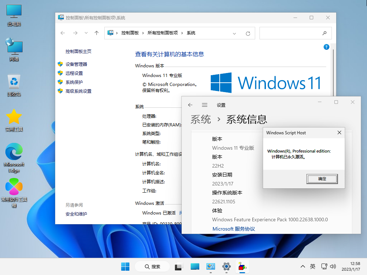The image size is (367, 275).
Task: Open 控制面板主页 link
Action: coord(78,52)
